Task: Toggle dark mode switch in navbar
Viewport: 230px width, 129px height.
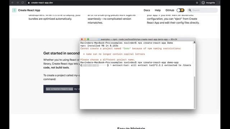Action: pos(180,10)
